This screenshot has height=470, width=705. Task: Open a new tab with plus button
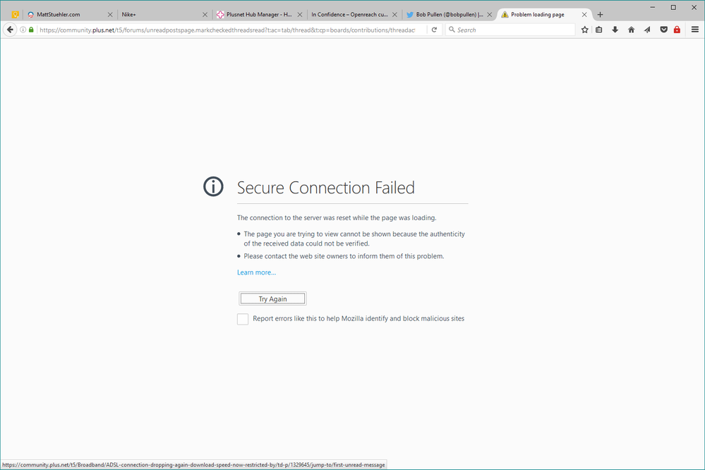point(600,14)
